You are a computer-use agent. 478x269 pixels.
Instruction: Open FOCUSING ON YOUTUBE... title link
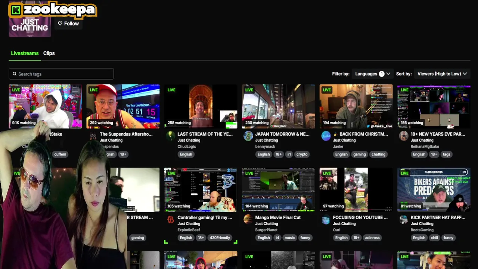pyautogui.click(x=360, y=217)
